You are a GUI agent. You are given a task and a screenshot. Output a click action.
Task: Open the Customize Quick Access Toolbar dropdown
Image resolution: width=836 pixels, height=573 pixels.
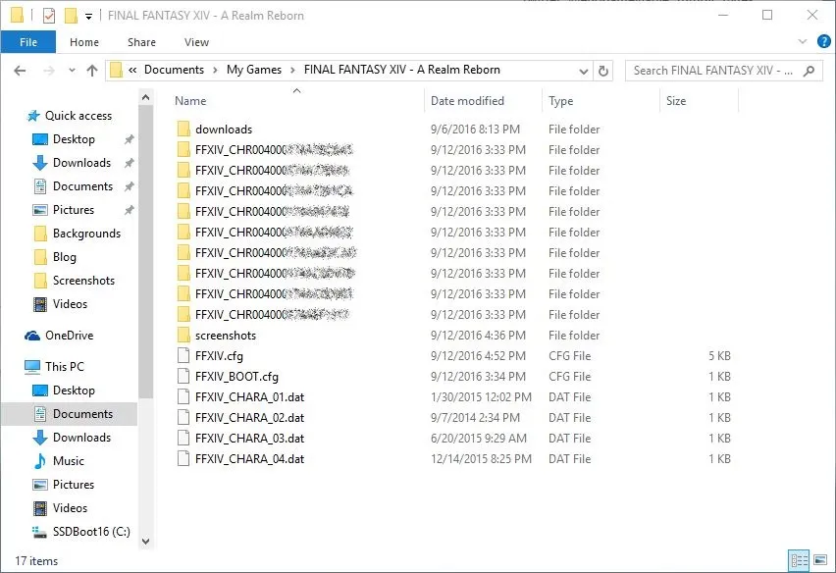[x=88, y=17]
